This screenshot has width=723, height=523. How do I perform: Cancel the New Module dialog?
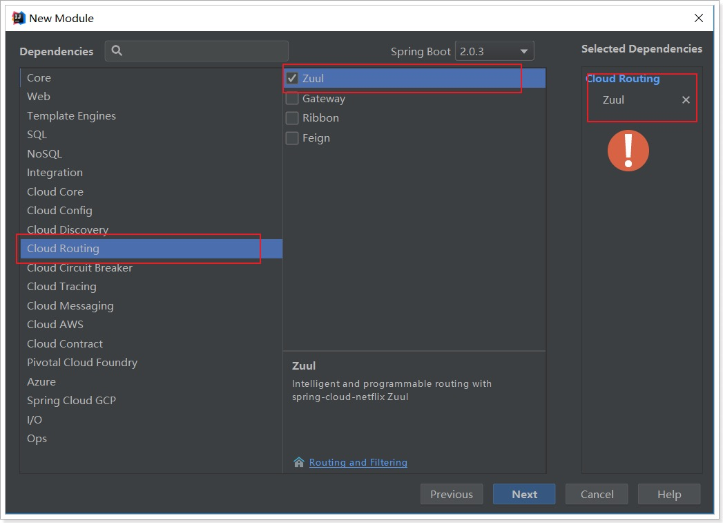tap(597, 495)
